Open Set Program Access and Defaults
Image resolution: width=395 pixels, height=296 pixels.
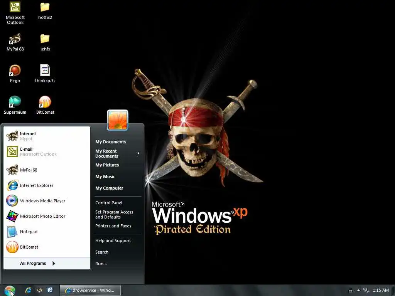[x=114, y=214]
